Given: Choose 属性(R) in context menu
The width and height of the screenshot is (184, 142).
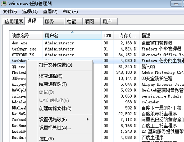Looking at the screenshot, I should [x=47, y=139].
